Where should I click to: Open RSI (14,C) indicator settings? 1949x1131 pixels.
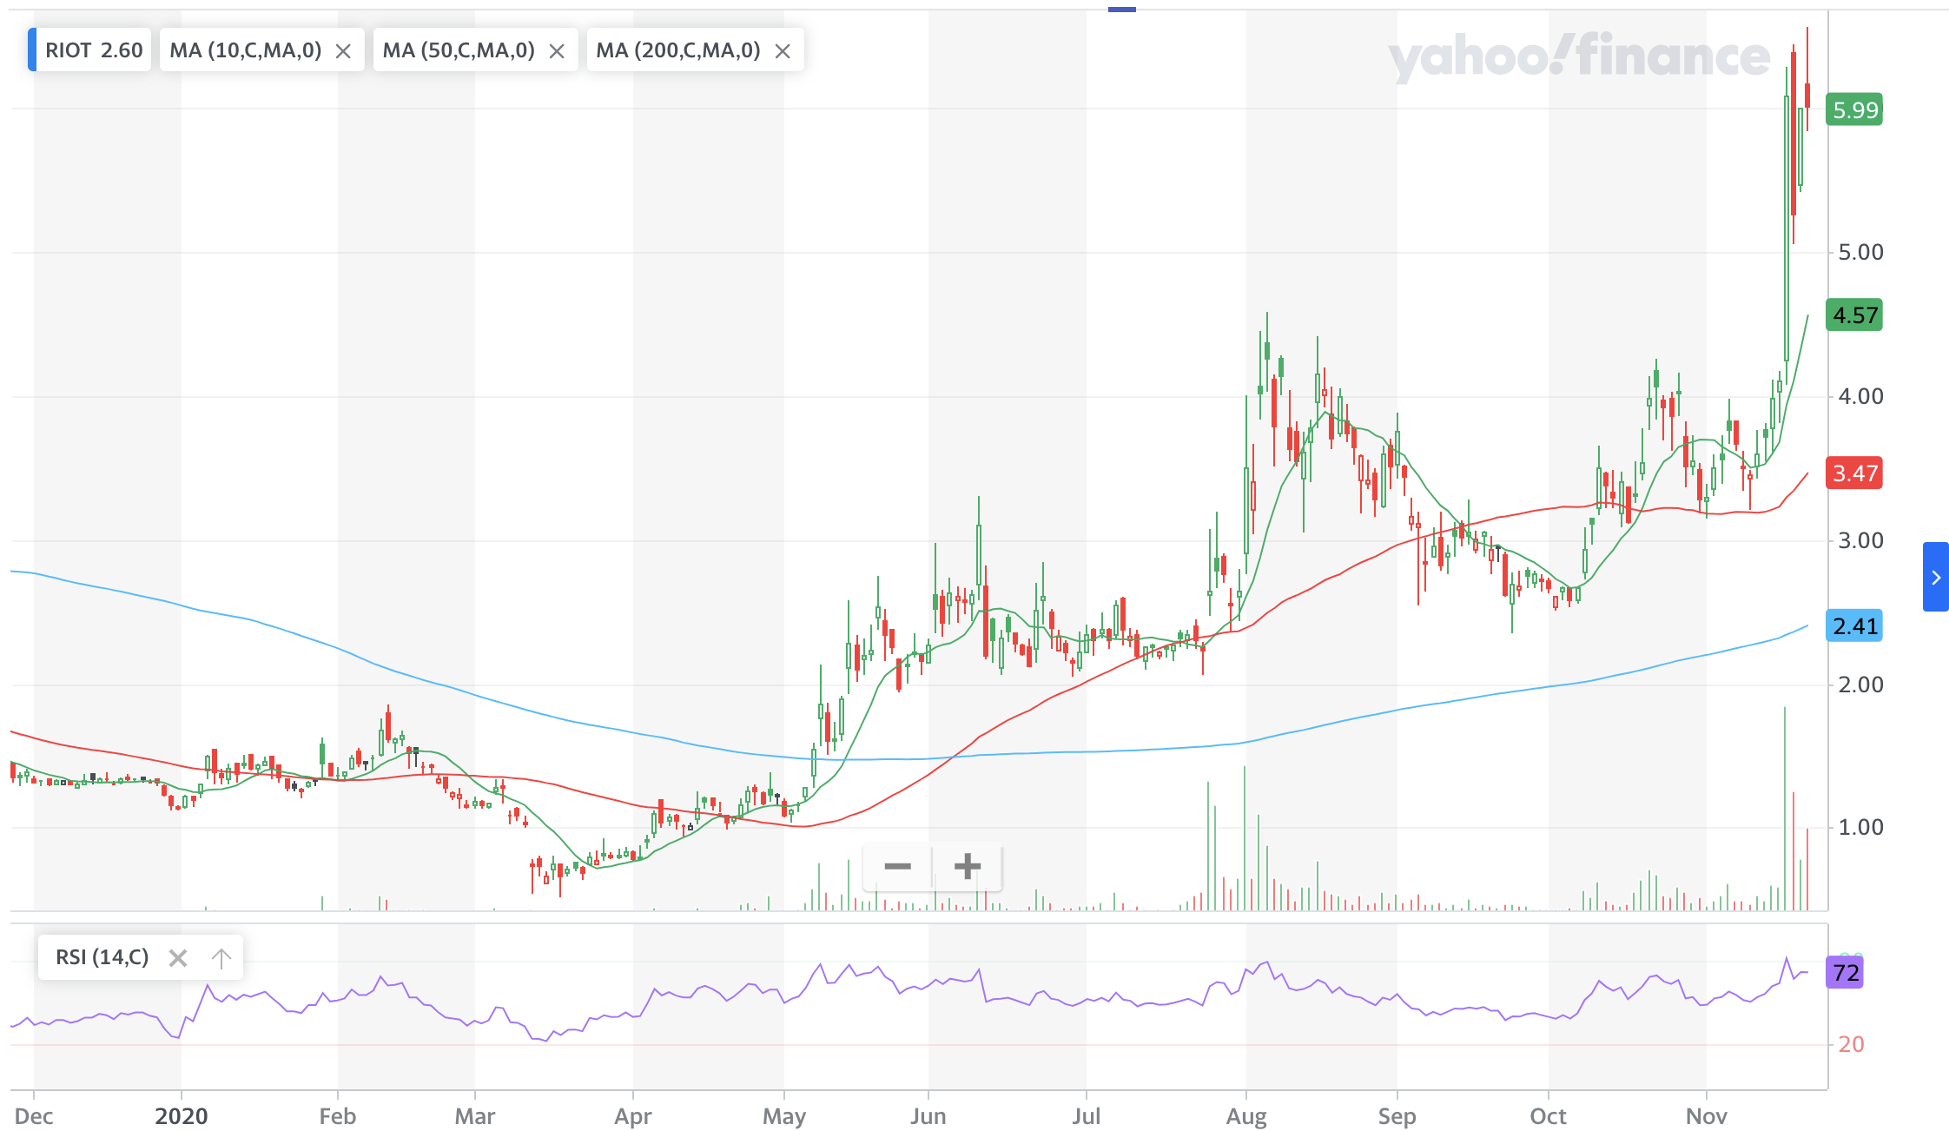(x=102, y=957)
